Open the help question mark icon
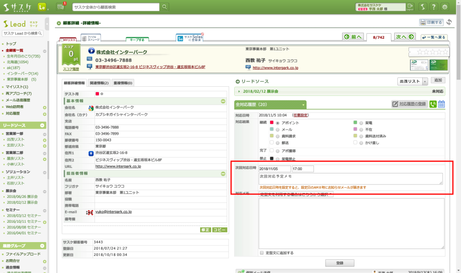 point(433,6)
